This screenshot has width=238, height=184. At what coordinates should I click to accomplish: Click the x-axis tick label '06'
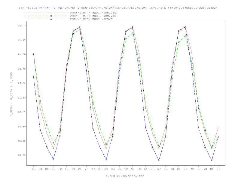click(47, 169)
